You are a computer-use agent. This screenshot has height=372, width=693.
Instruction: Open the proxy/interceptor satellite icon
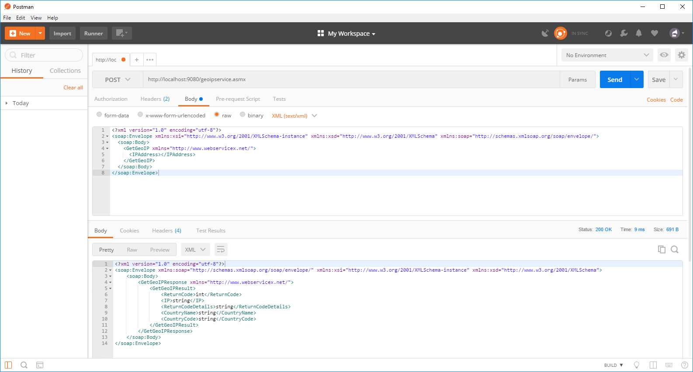545,33
